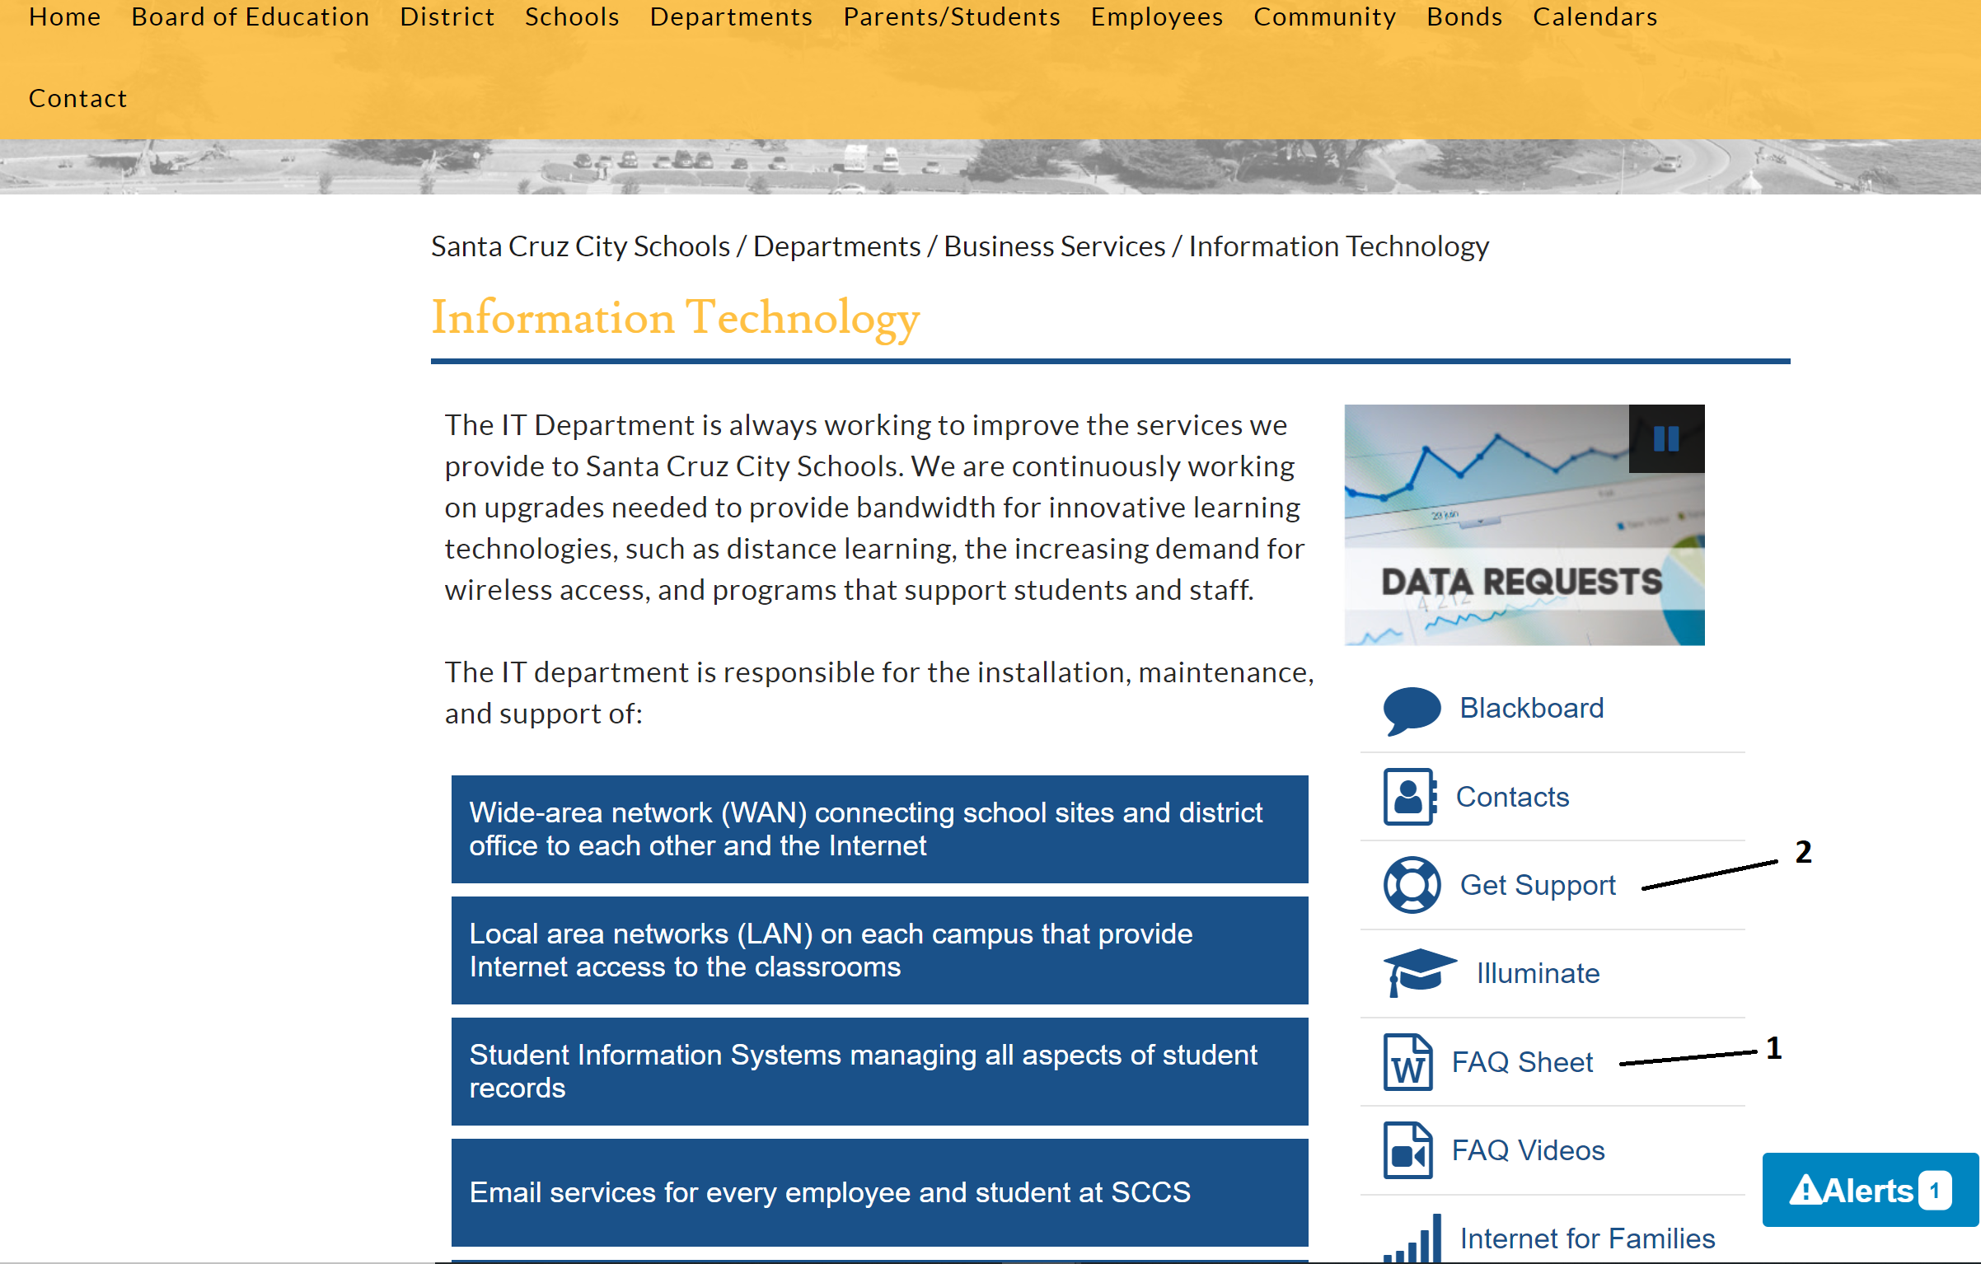This screenshot has height=1264, width=1981.
Task: Click the FAQ Sheet Word document icon
Action: pos(1407,1062)
